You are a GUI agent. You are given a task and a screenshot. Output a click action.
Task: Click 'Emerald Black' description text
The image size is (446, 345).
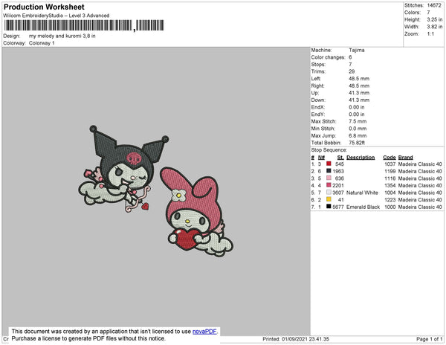coord(363,207)
